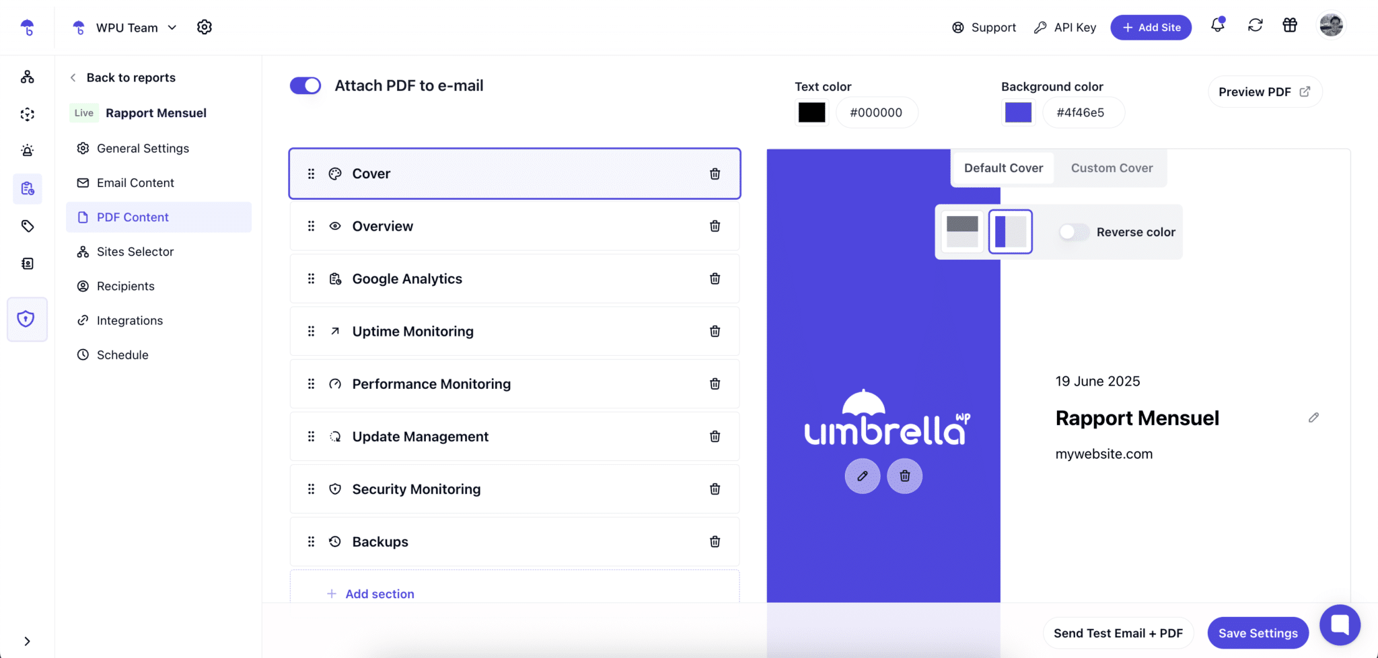This screenshot has height=658, width=1378.
Task: Open the gift icon in the top bar
Action: (1290, 25)
